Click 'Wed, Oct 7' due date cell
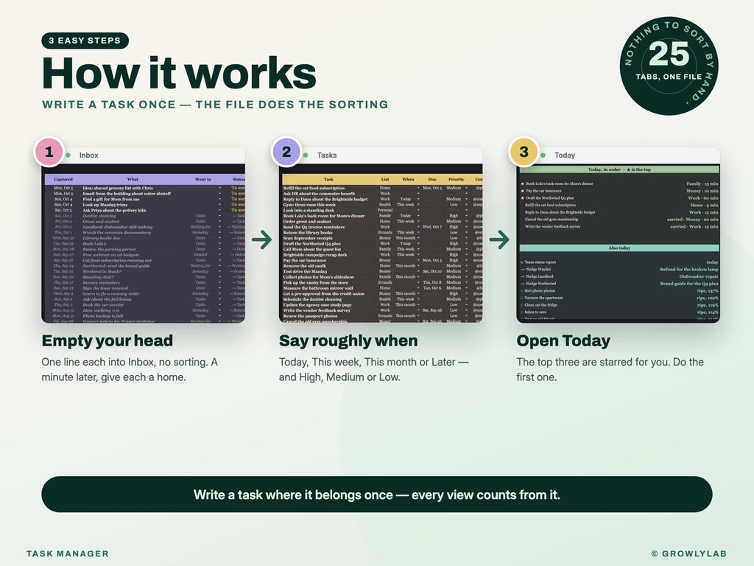Viewport: 754px width, 566px height. click(431, 227)
